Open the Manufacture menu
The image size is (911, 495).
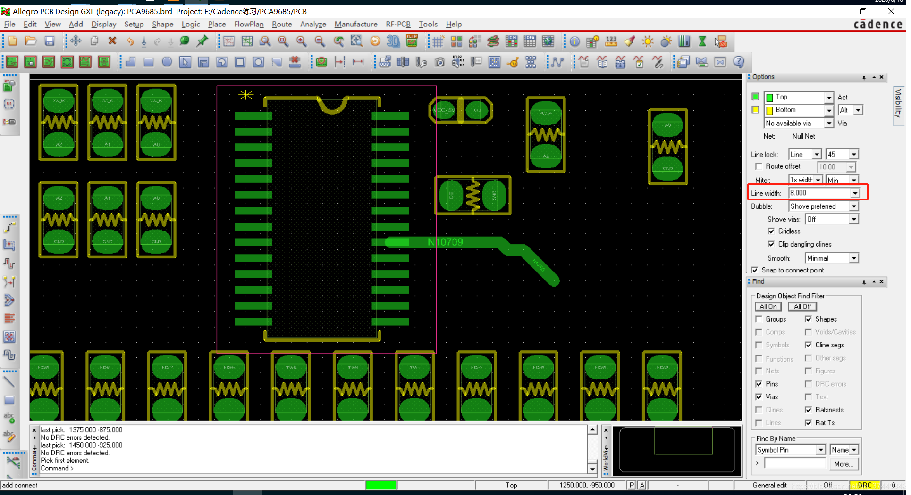click(x=356, y=24)
